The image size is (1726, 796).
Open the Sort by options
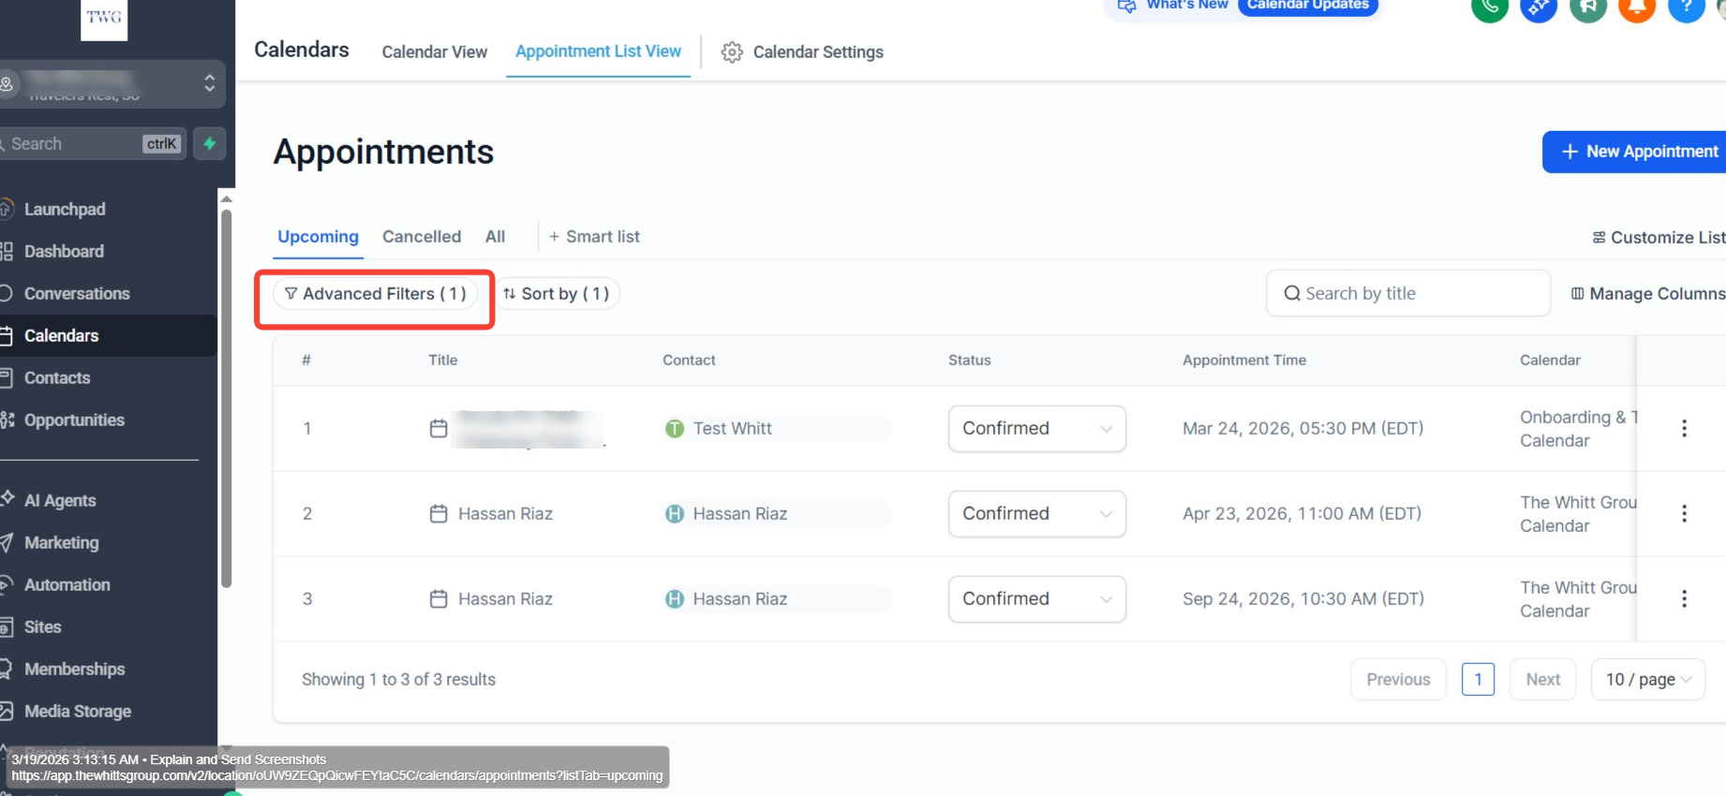(x=557, y=294)
